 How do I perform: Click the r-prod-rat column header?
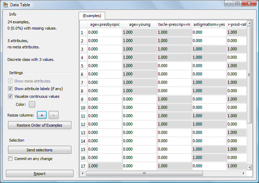237,24
